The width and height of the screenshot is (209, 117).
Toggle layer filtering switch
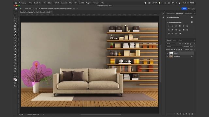pos(195,43)
